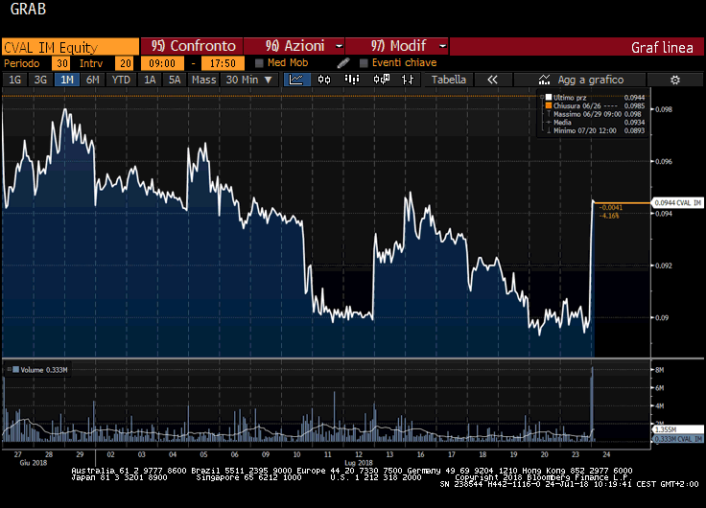Select the 3G time range tab
706x508 pixels.
point(40,80)
